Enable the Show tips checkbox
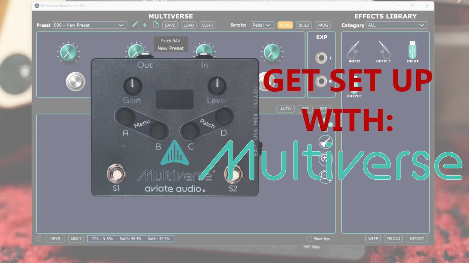Image resolution: width=469 pixels, height=263 pixels. (x=310, y=239)
